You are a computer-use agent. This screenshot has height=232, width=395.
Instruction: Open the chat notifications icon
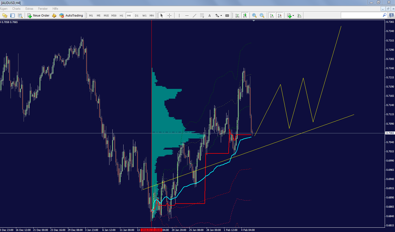tap(391, 15)
